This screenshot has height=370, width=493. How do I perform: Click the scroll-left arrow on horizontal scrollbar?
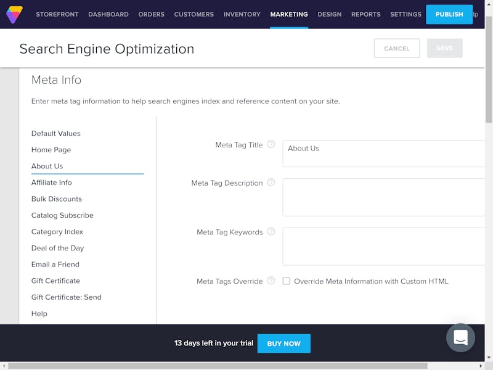4,366
